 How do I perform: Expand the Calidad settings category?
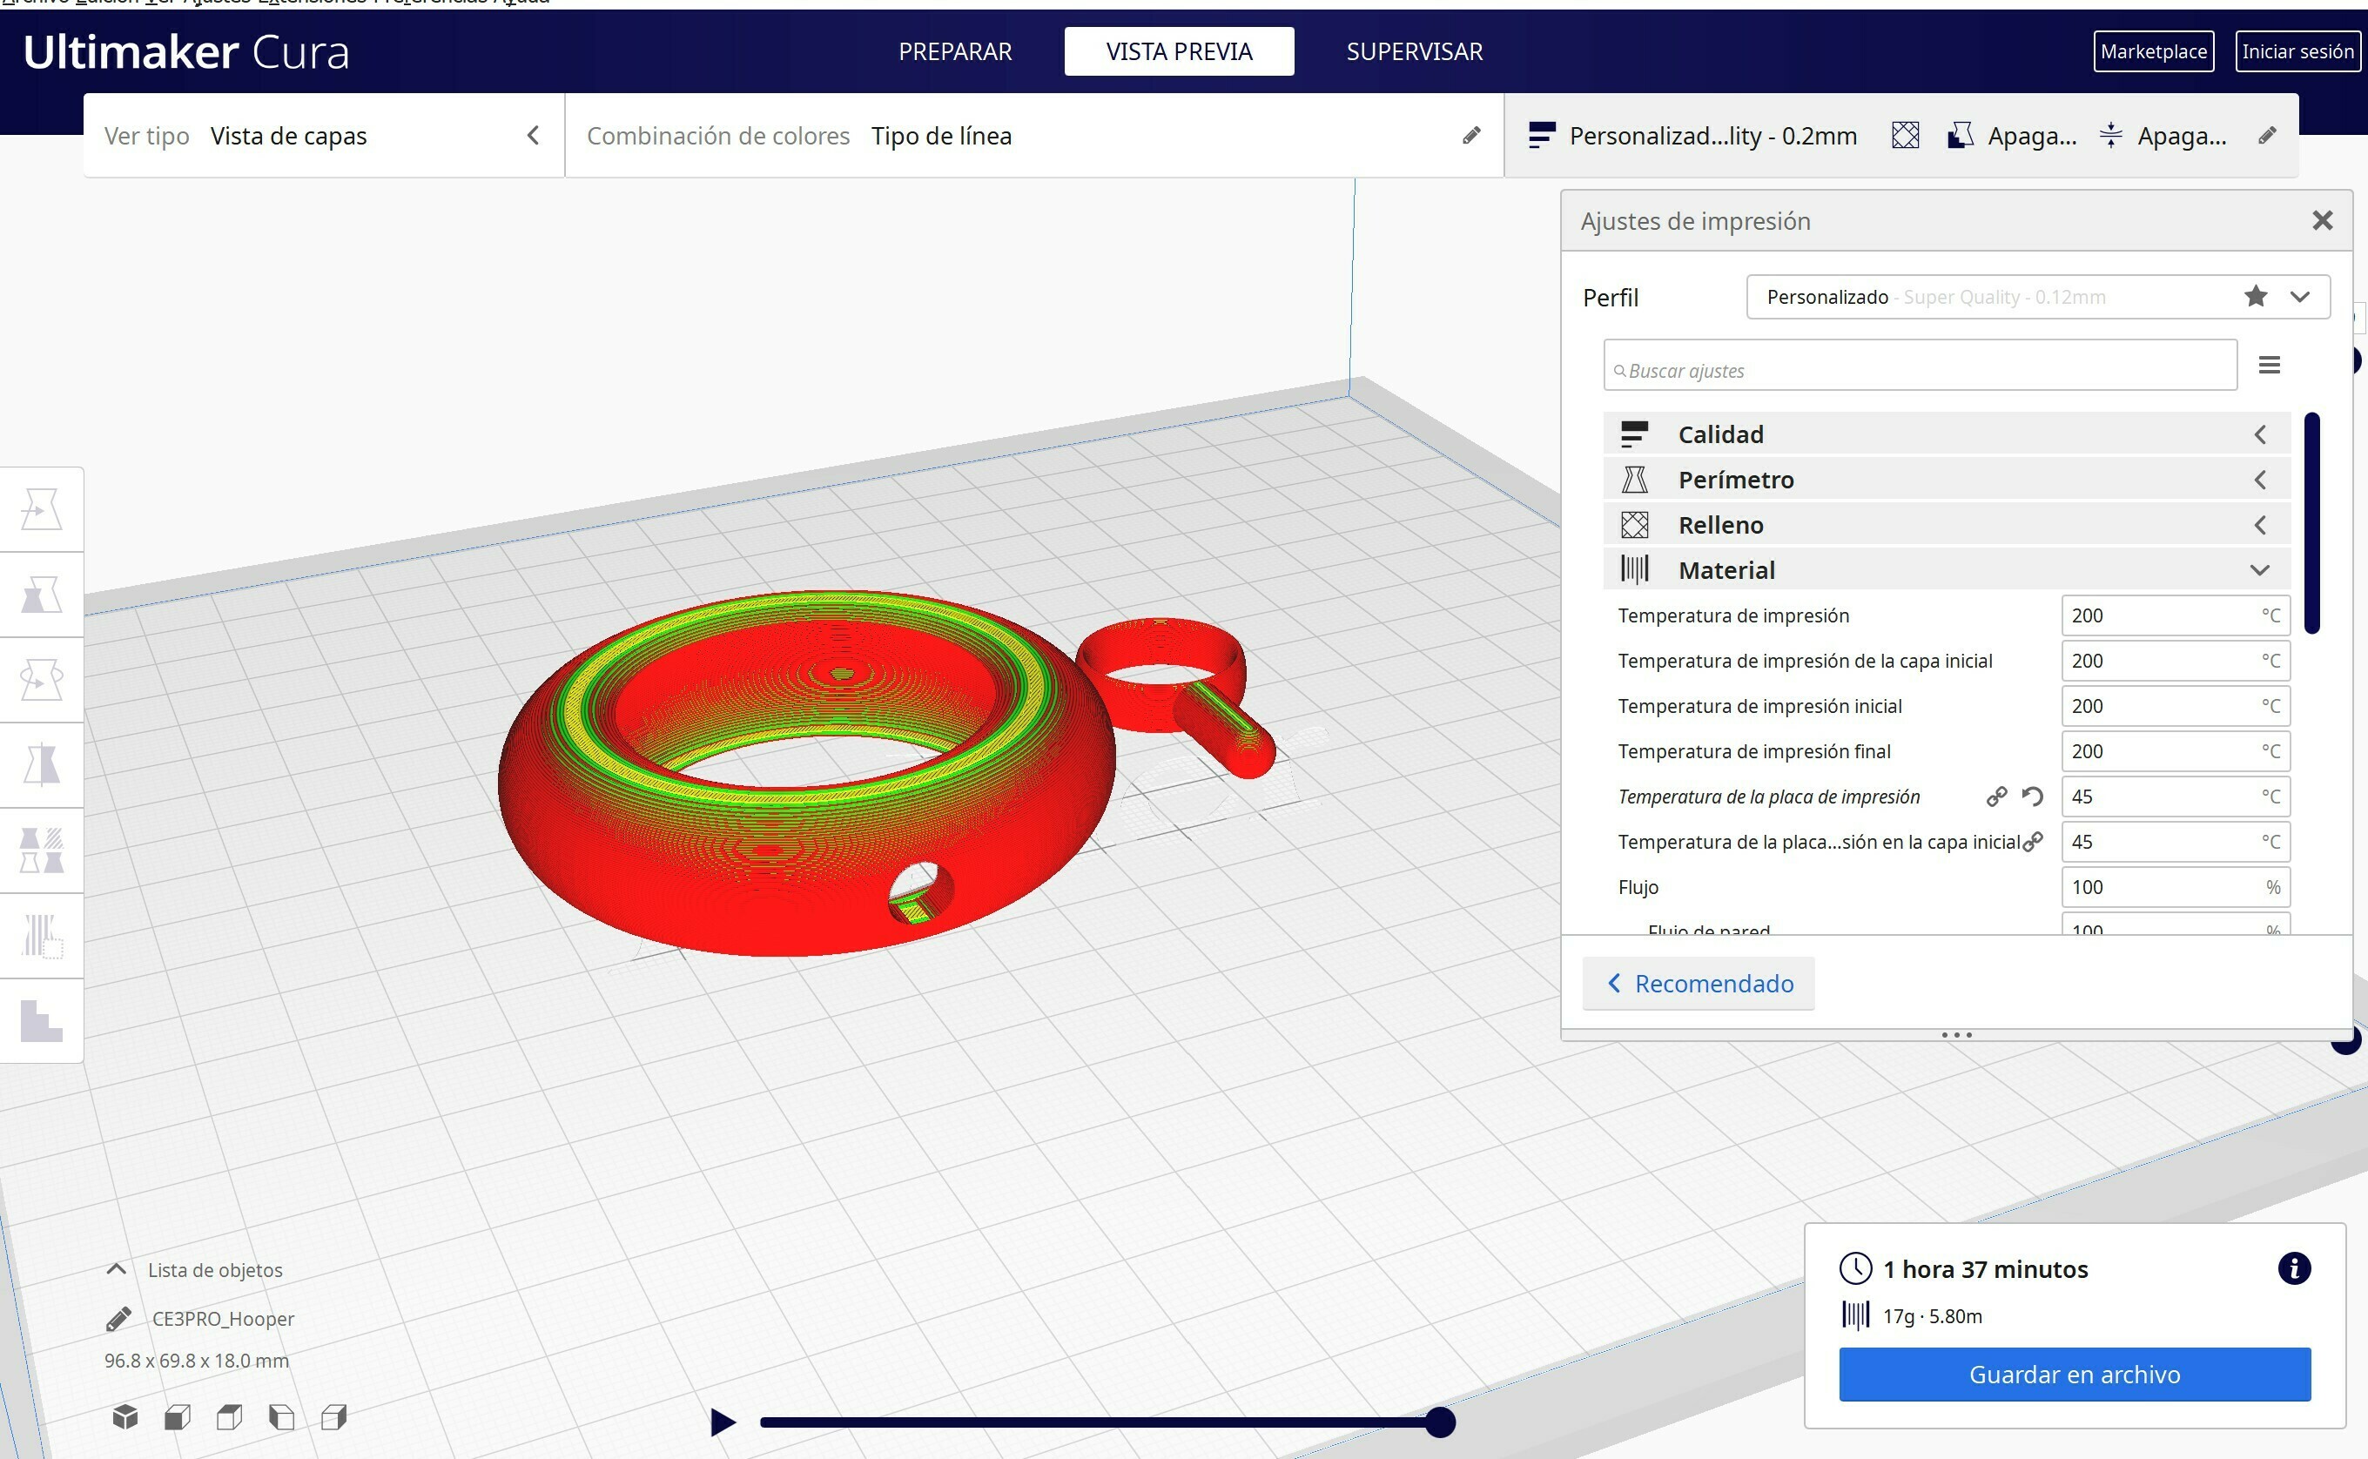tap(1947, 434)
